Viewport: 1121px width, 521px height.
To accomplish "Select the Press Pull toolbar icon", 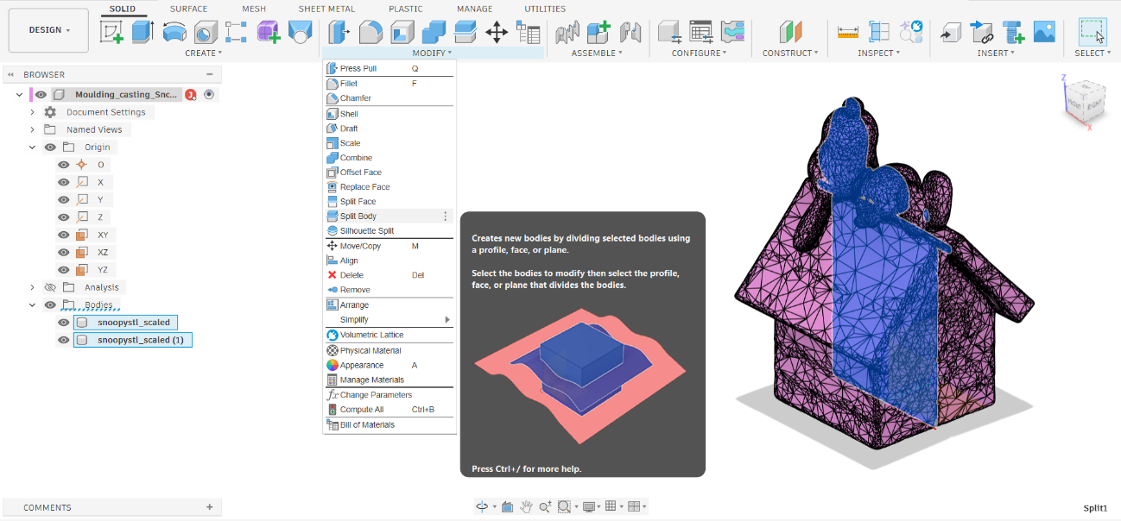I will [339, 33].
